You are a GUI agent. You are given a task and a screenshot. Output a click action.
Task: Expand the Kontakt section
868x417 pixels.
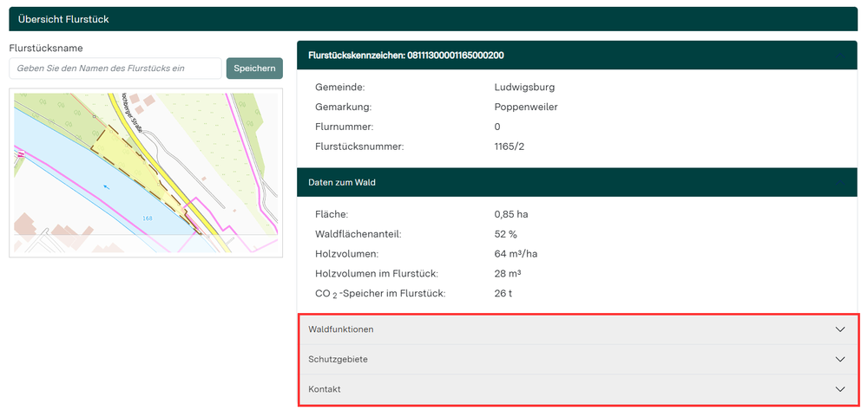coord(577,388)
